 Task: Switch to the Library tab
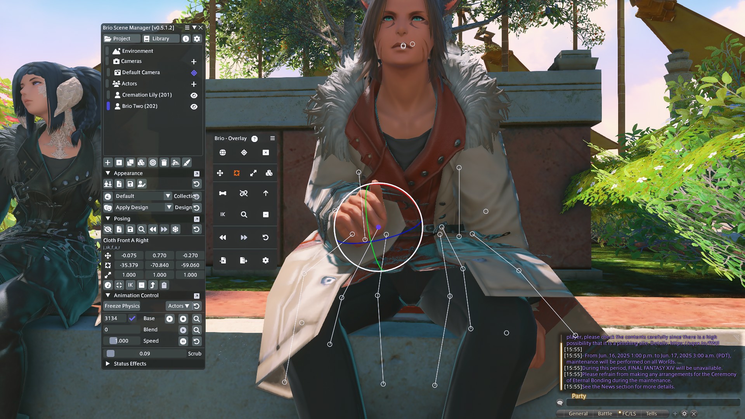(x=161, y=39)
